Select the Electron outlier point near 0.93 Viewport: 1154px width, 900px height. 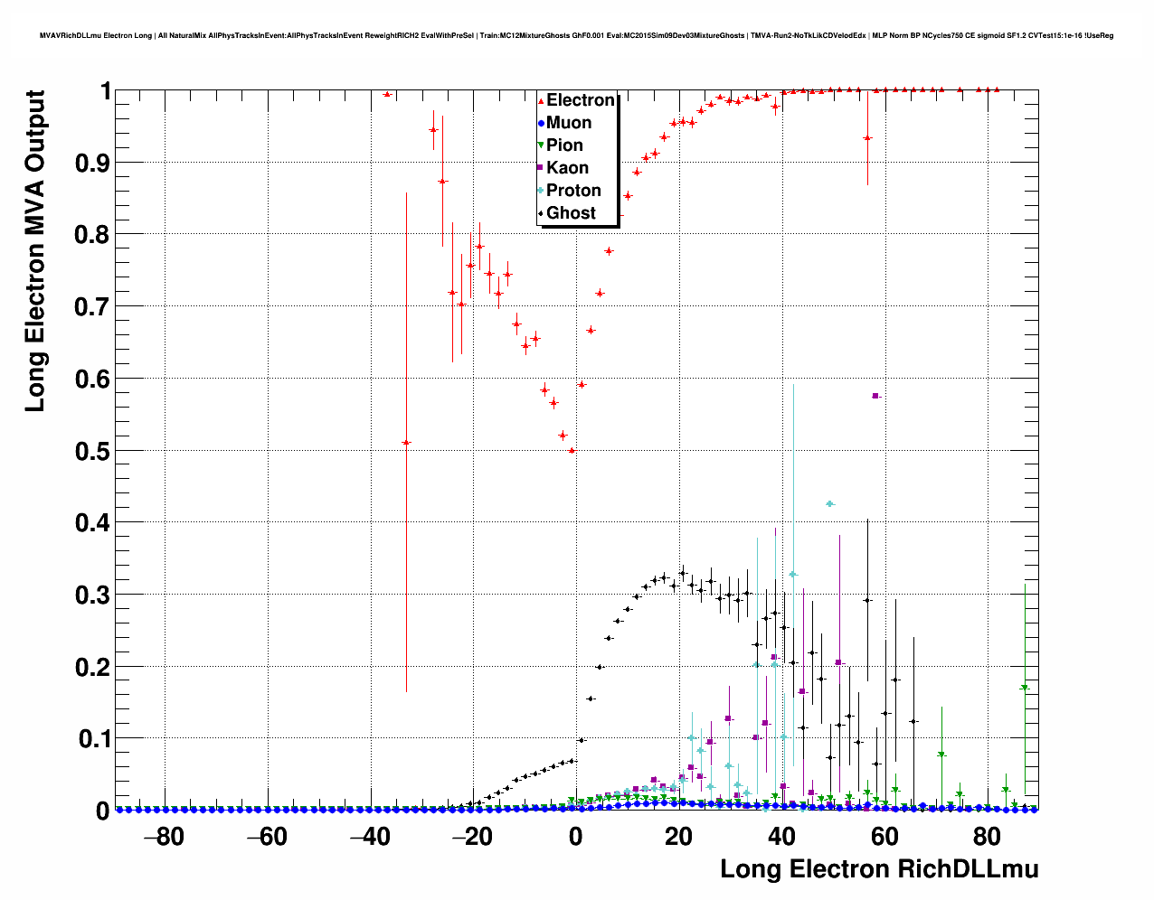point(867,138)
